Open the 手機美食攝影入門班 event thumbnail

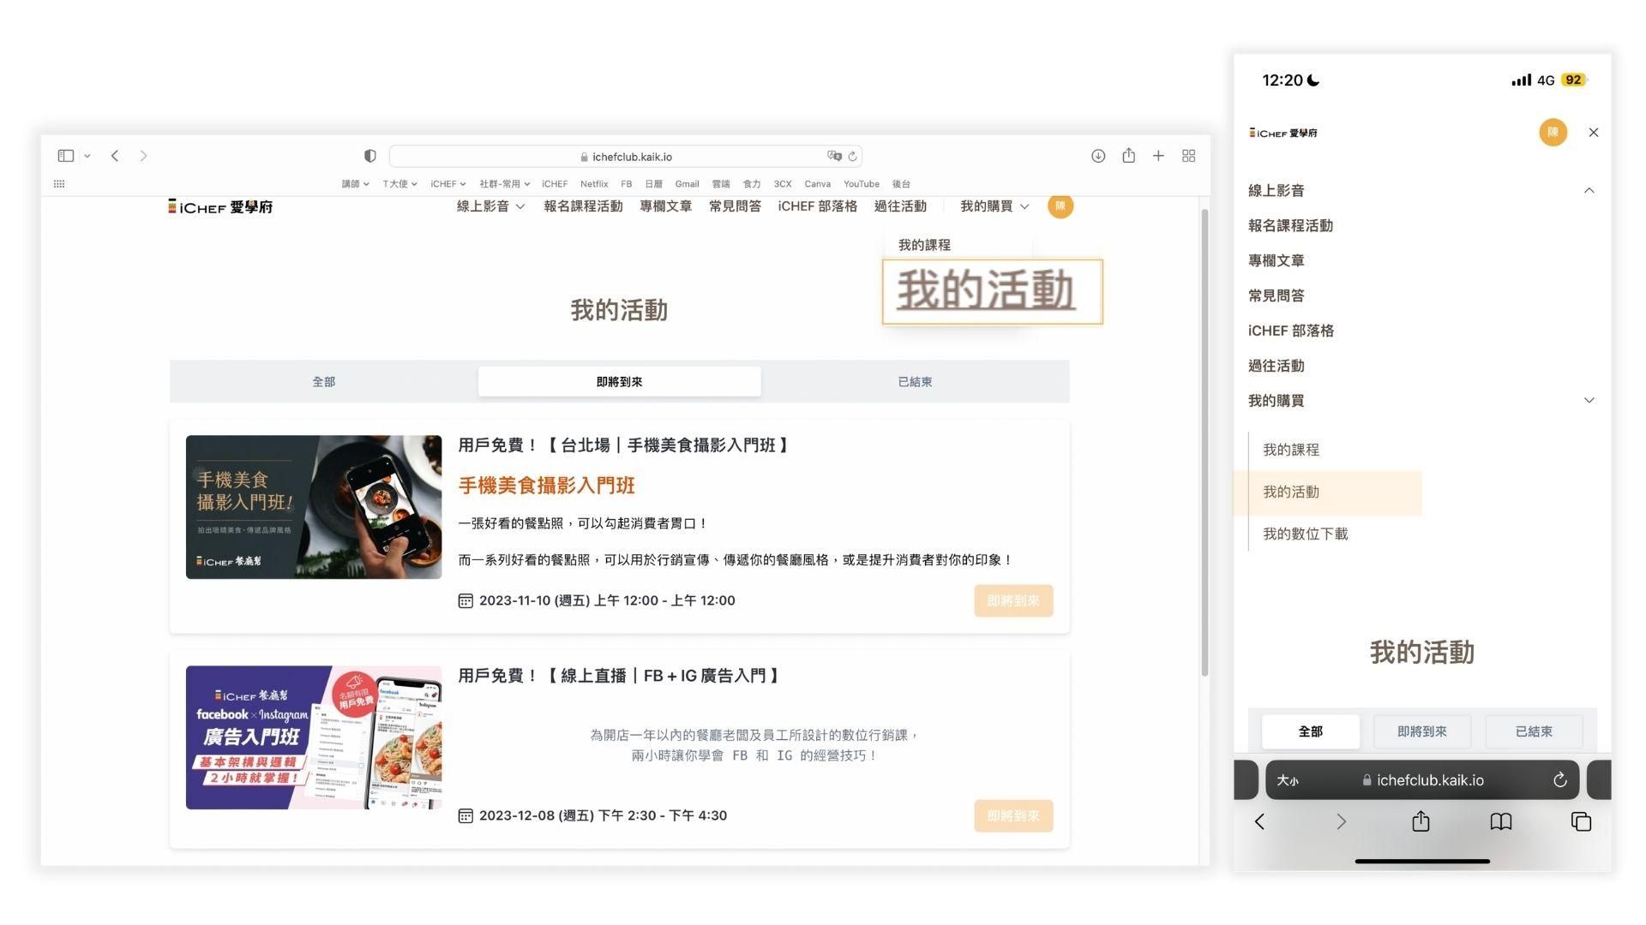pos(314,507)
